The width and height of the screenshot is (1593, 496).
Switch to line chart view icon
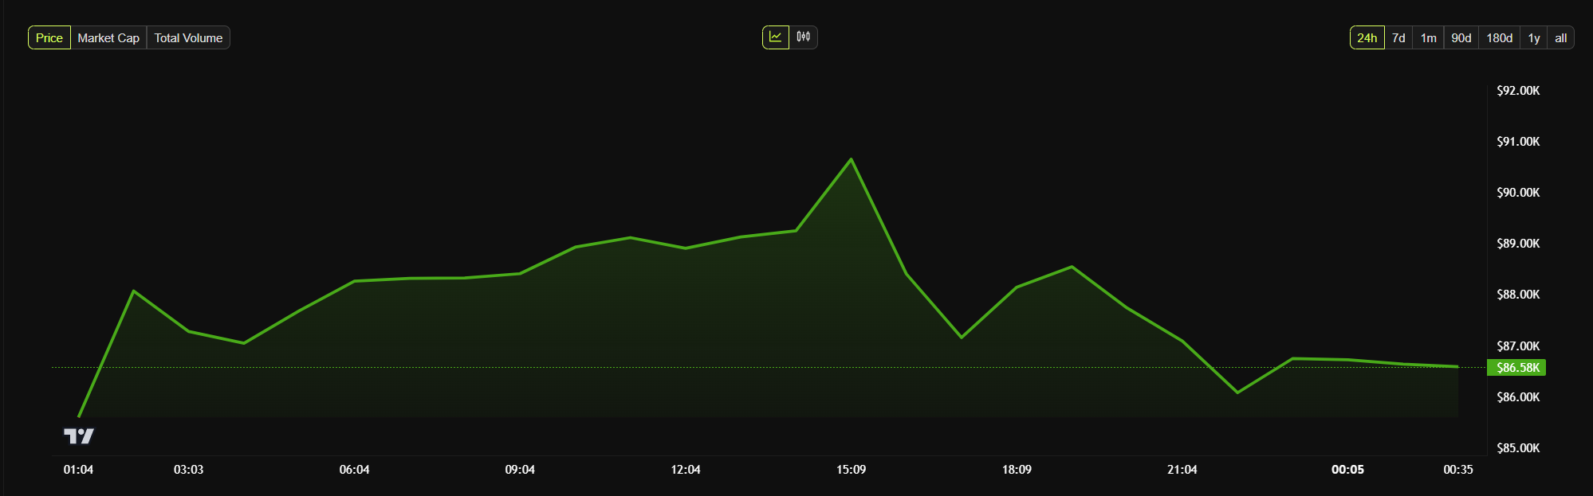(x=775, y=37)
